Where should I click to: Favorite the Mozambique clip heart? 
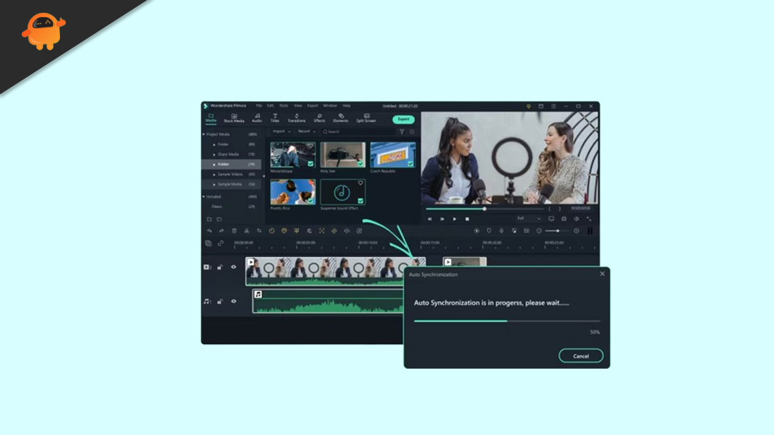tap(311, 146)
